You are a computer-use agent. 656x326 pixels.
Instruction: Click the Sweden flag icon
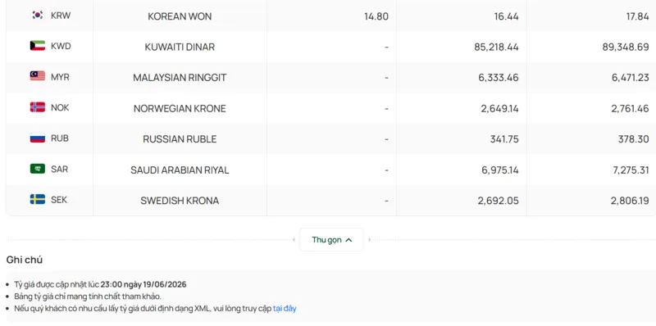[x=37, y=200]
